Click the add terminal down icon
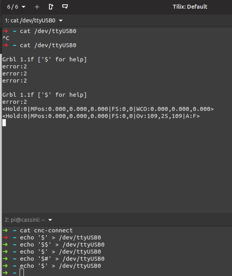 point(65,7)
